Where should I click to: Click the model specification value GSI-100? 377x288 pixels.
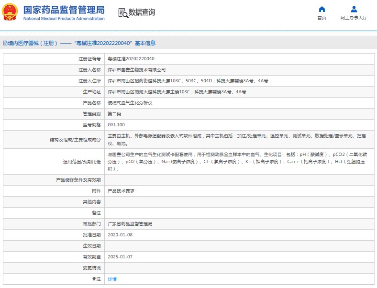(x=116, y=125)
